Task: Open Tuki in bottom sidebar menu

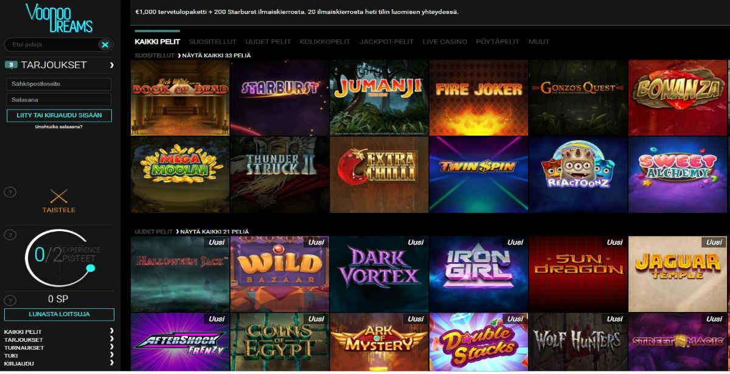Action: 10,355
